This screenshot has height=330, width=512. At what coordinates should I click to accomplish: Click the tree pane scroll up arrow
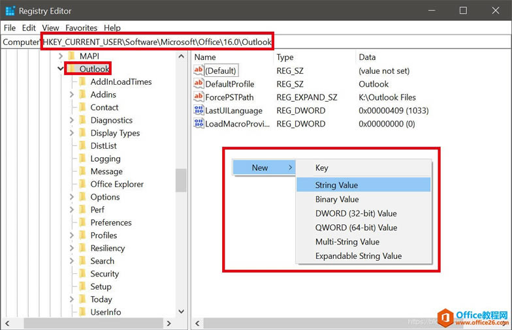(182, 56)
